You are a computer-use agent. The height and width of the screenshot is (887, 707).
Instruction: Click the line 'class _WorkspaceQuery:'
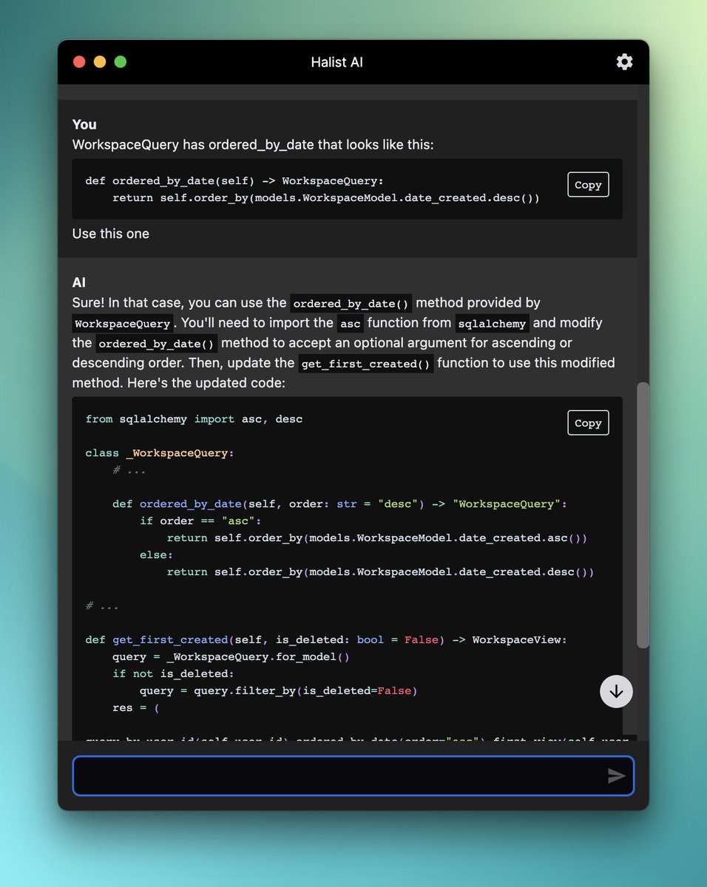(160, 453)
